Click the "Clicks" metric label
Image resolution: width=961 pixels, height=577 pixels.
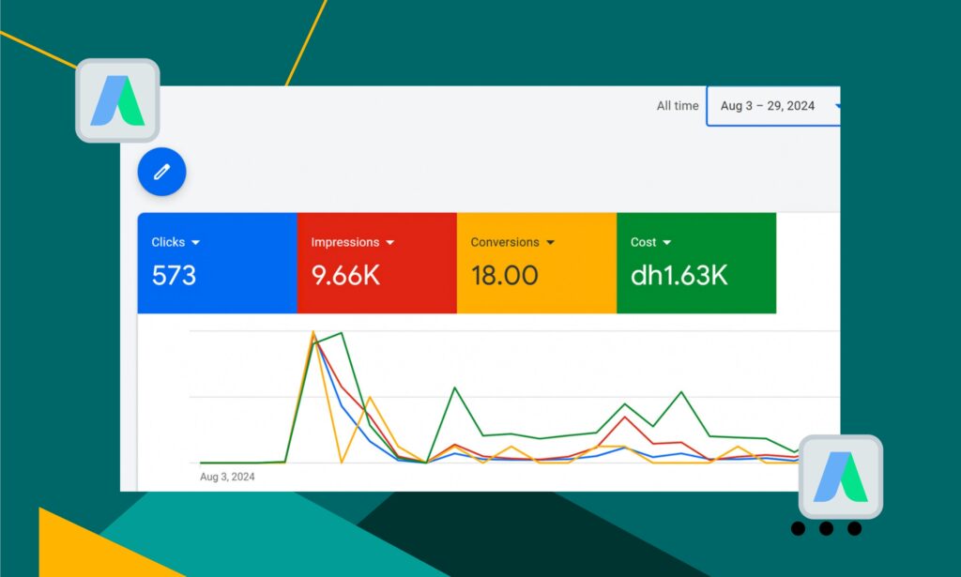[168, 242]
